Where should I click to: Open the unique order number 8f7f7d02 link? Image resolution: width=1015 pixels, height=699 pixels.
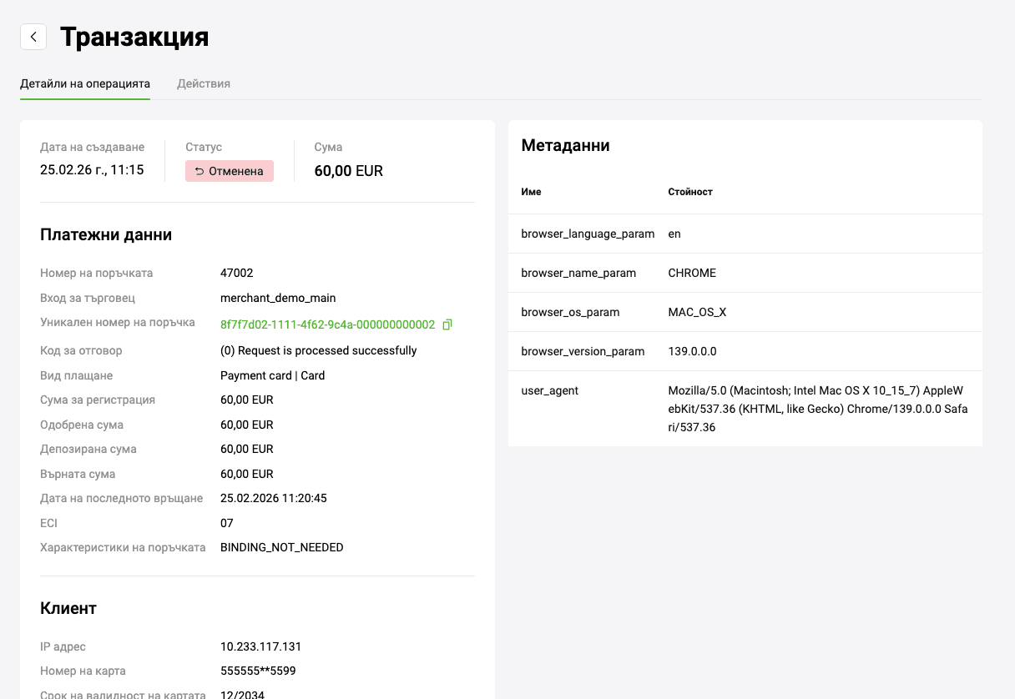(x=327, y=324)
